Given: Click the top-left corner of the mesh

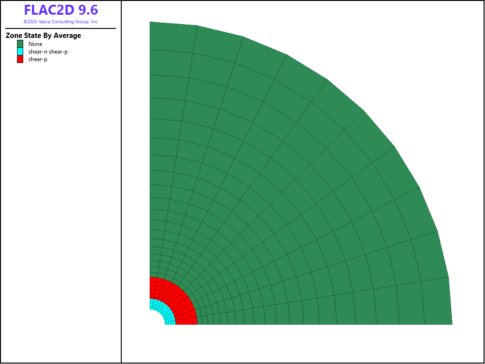Looking at the screenshot, I should tap(151, 23).
